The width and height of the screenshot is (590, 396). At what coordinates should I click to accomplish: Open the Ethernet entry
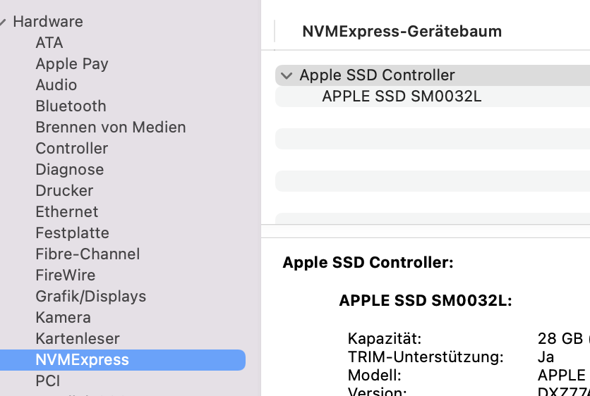[x=67, y=212]
